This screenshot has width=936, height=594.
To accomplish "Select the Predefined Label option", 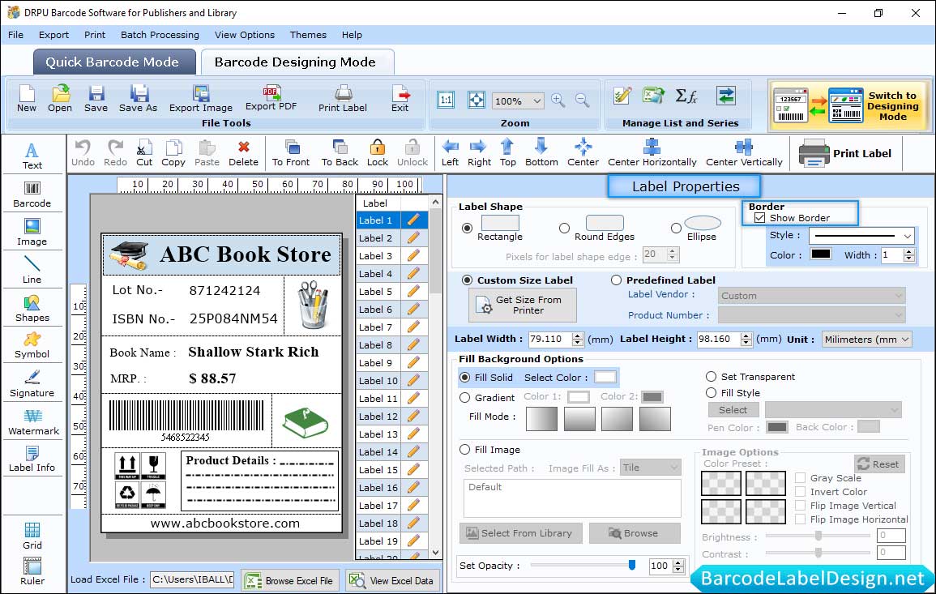I will [x=616, y=280].
